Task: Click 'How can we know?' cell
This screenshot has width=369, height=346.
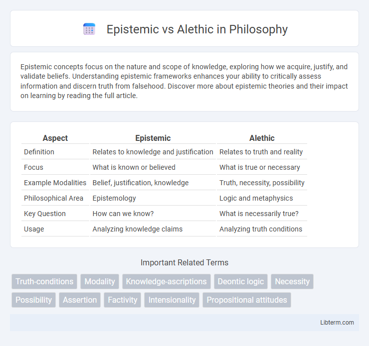Action: pyautogui.click(x=123, y=214)
